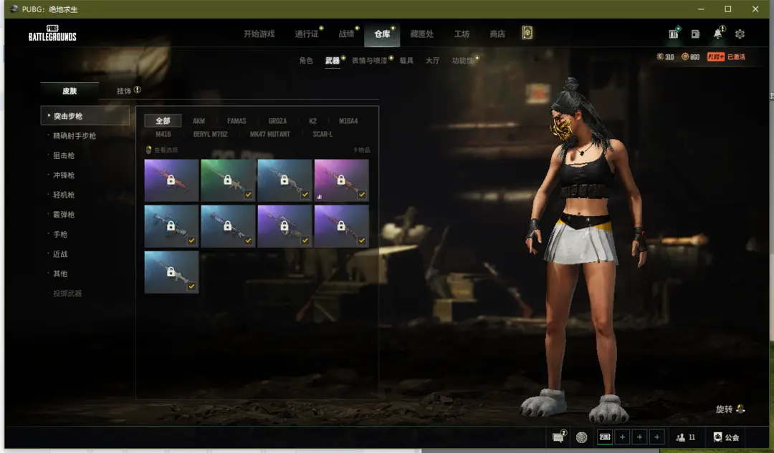
Task: Open the 通行证 tab
Action: (x=307, y=34)
